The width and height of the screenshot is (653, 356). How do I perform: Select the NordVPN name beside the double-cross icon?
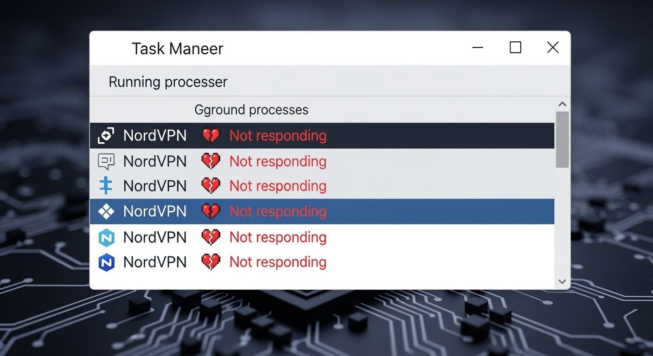click(x=155, y=186)
